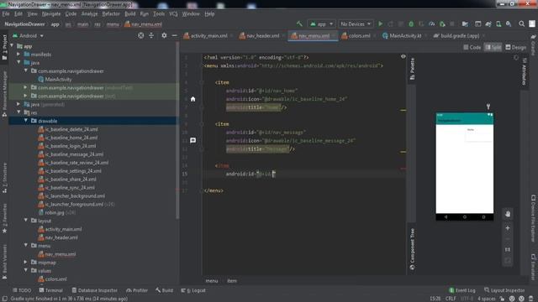This screenshot has height=302, width=538.
Task: Open the Search Everywhere magnifier icon
Action: point(521,24)
